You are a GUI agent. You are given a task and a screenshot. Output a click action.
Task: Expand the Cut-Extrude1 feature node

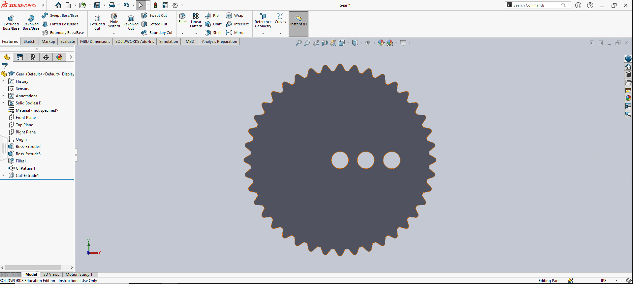[3, 175]
